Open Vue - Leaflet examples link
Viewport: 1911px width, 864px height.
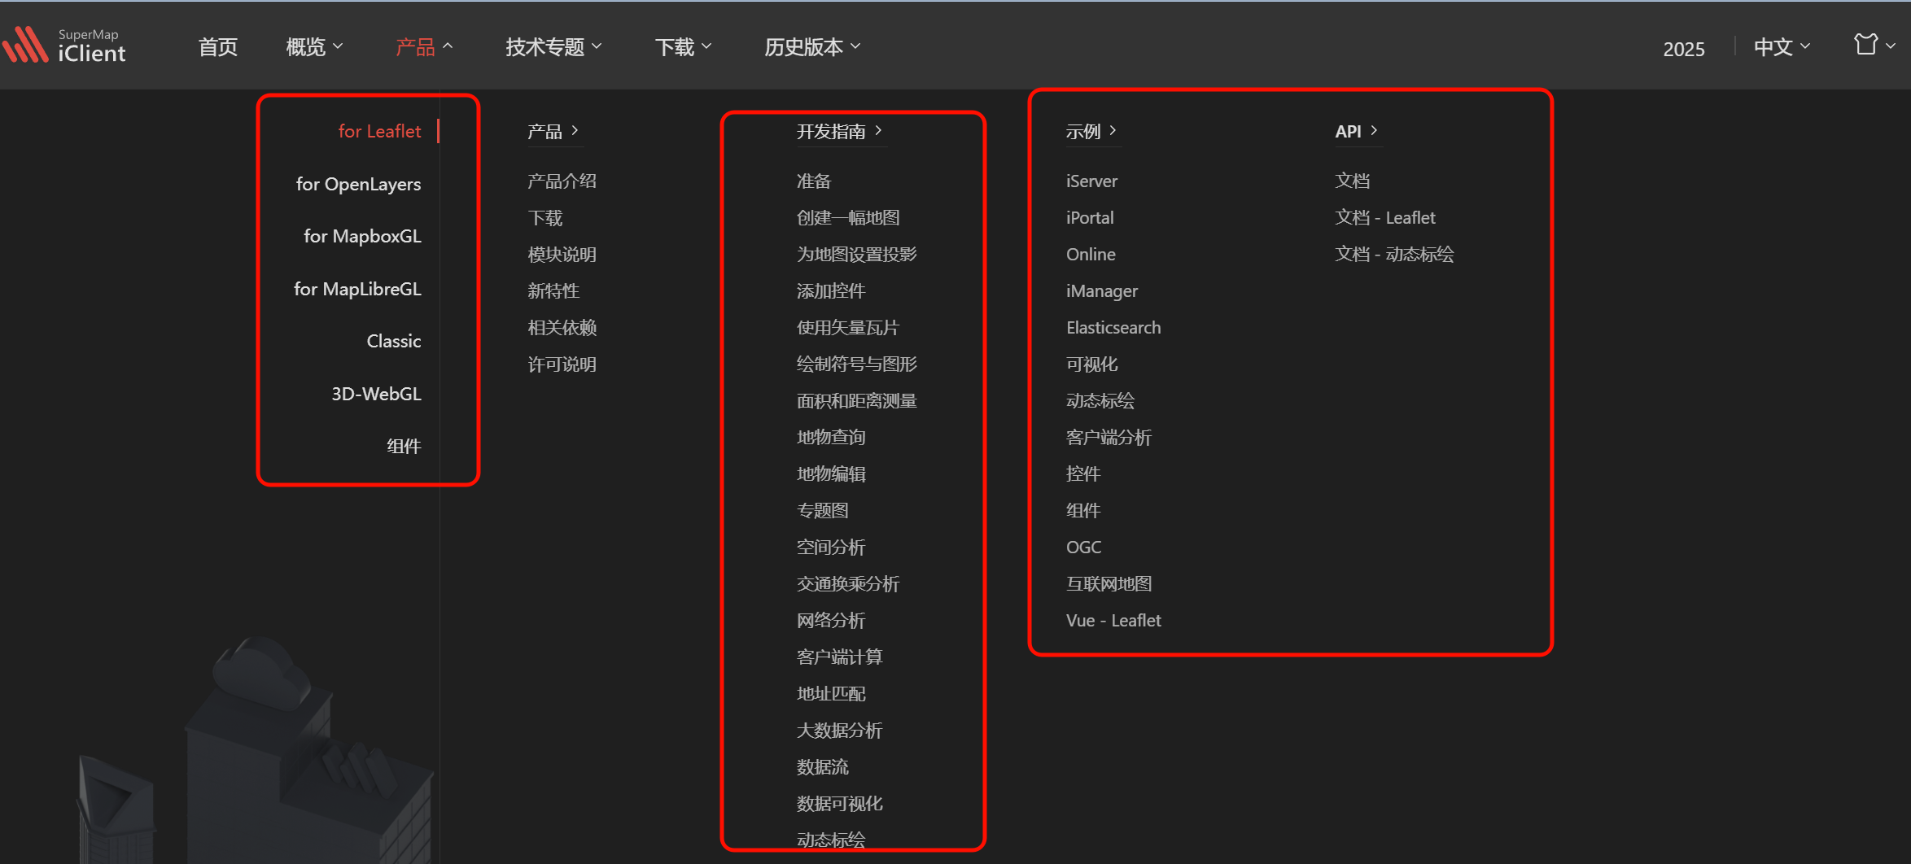1113,620
